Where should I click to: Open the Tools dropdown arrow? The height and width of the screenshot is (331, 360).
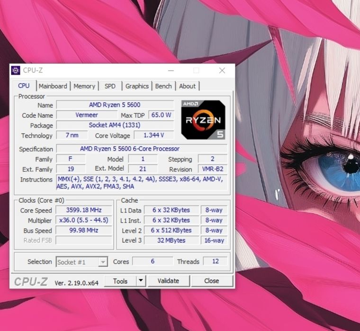point(141,281)
